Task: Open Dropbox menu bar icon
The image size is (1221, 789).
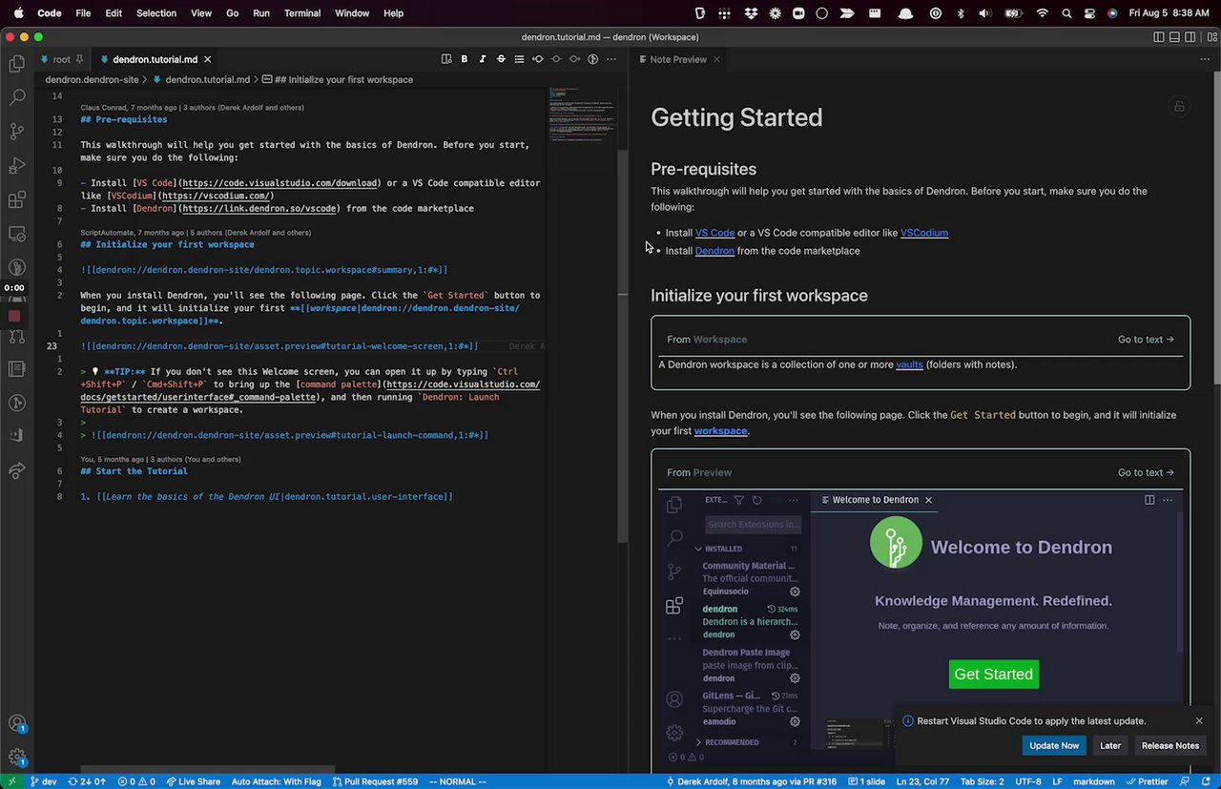Action: coord(751,13)
